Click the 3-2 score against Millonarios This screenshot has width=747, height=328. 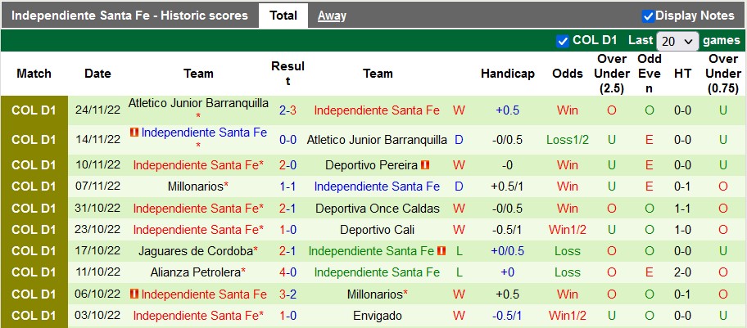(x=287, y=294)
